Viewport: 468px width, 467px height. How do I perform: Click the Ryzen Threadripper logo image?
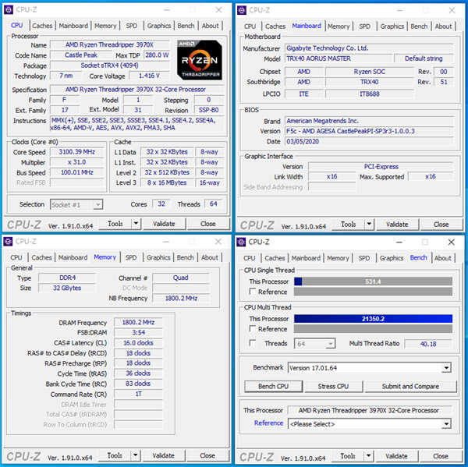[x=200, y=60]
